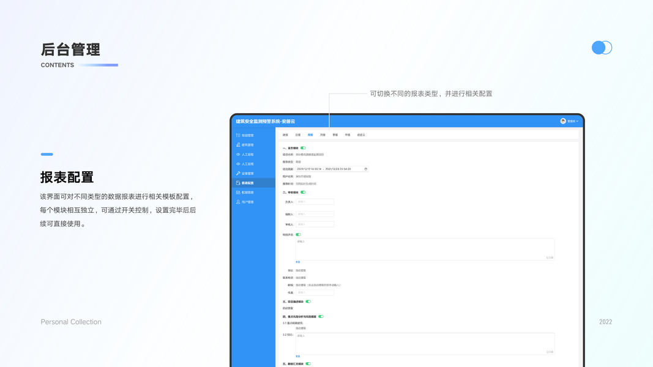The width and height of the screenshot is (653, 367).
Task: Click the 报表类型 value 周报
Action: coord(298,162)
